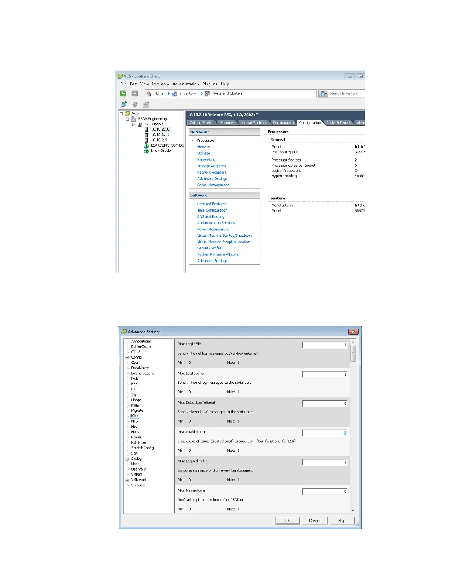Open the Administration menu
The width and height of the screenshot is (452, 585).
186,84
